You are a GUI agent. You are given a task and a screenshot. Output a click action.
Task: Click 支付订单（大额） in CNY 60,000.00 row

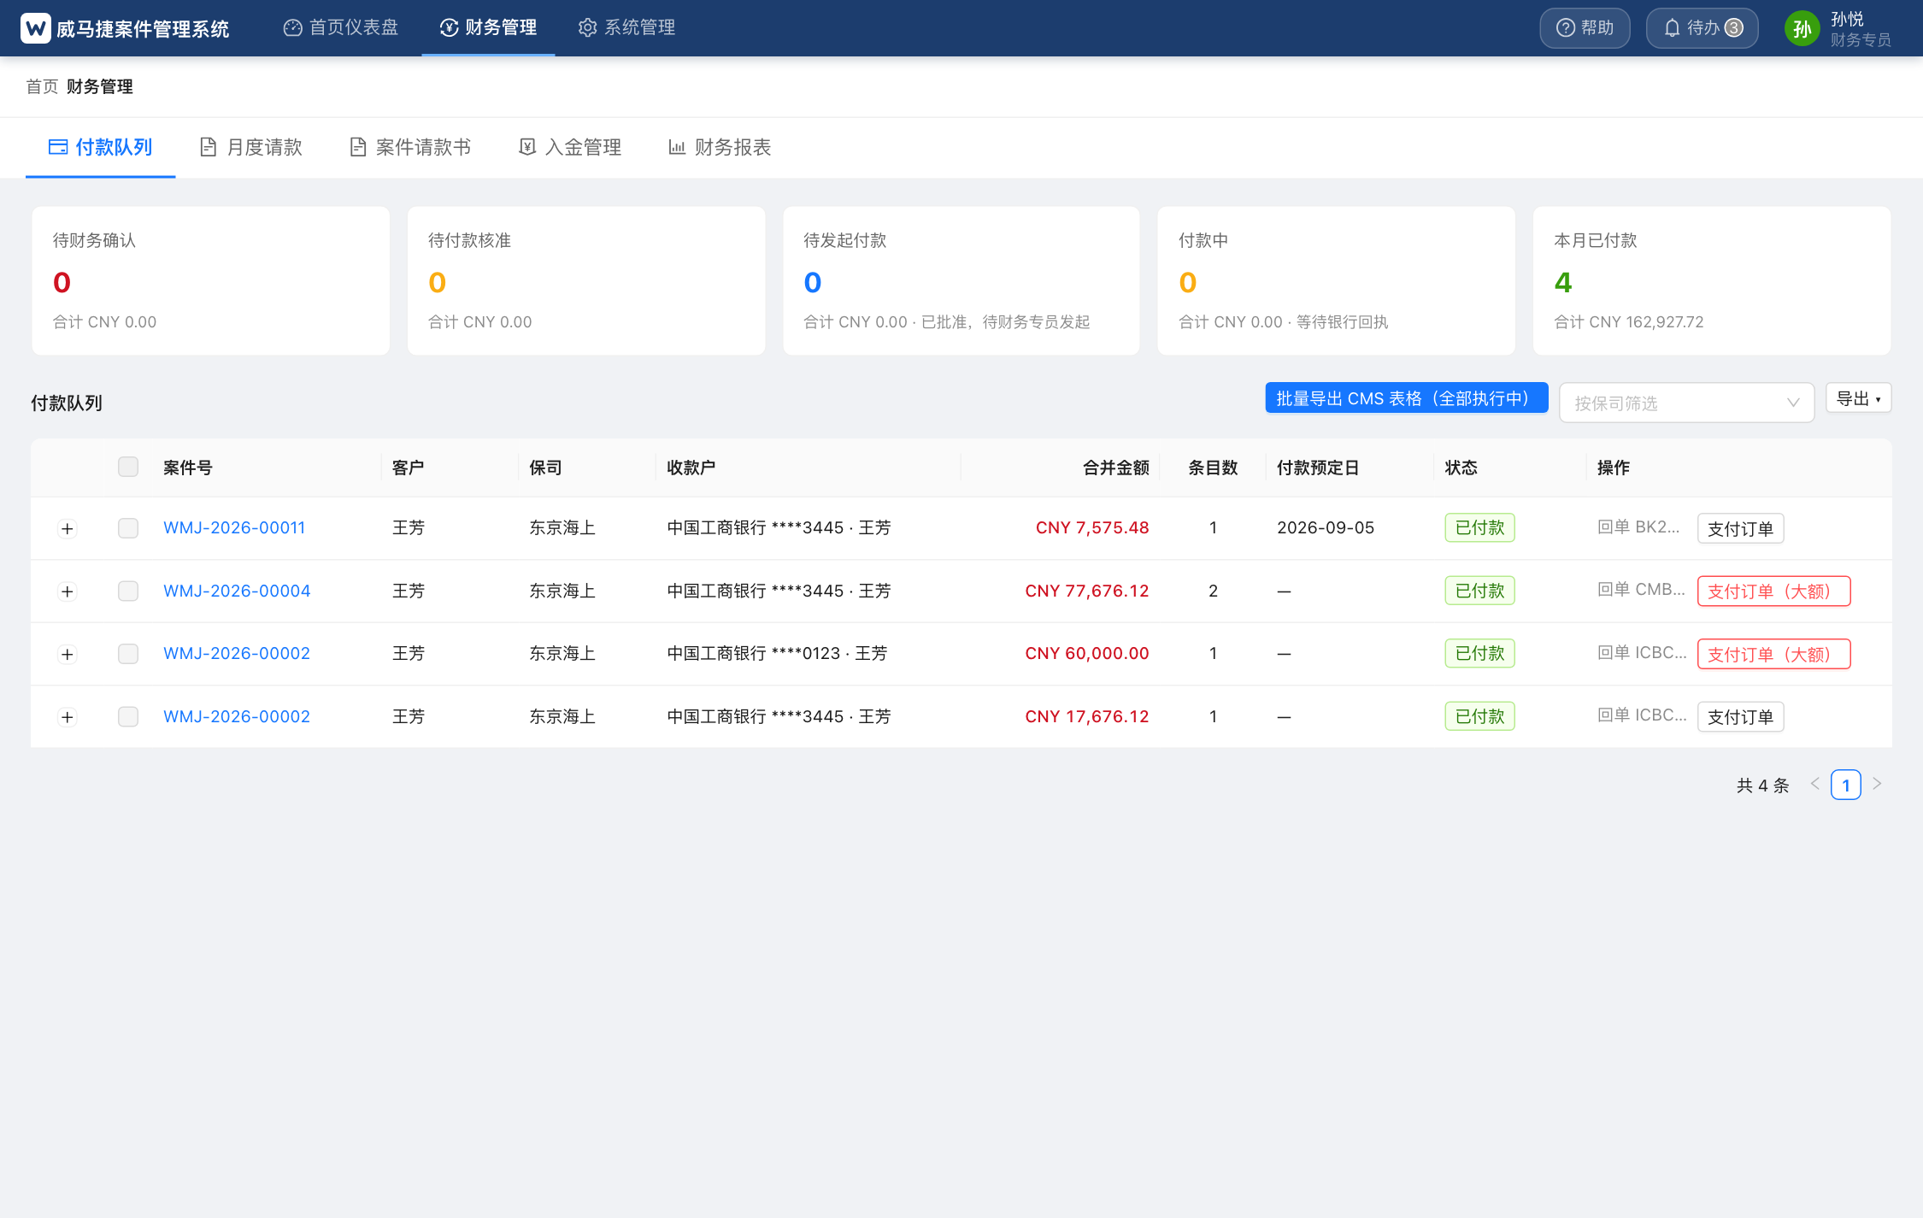[x=1773, y=654]
